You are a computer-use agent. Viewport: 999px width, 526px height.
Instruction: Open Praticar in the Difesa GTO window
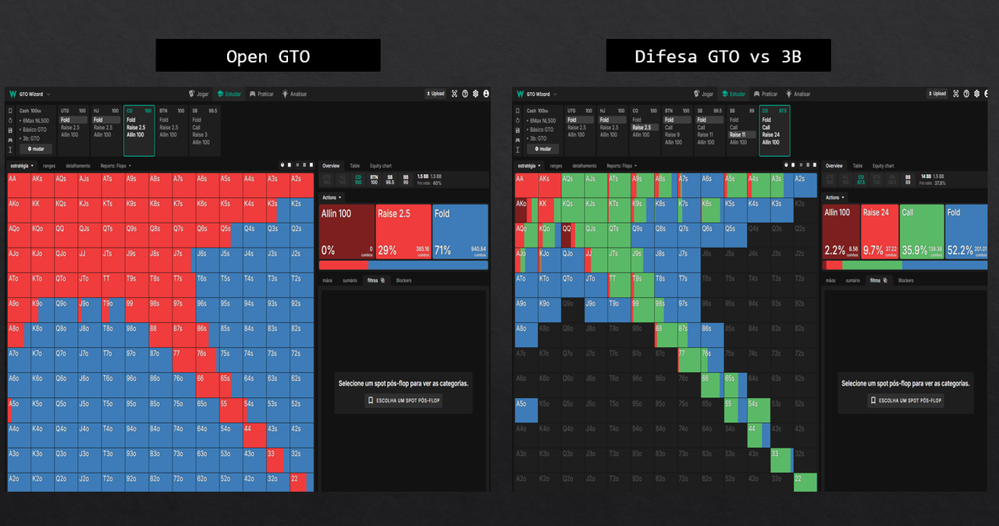(766, 94)
